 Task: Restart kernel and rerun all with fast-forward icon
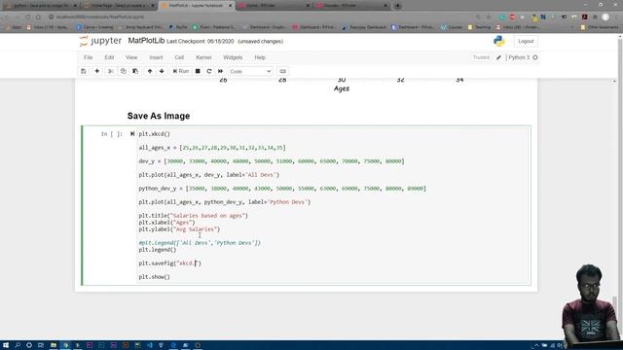click(221, 71)
